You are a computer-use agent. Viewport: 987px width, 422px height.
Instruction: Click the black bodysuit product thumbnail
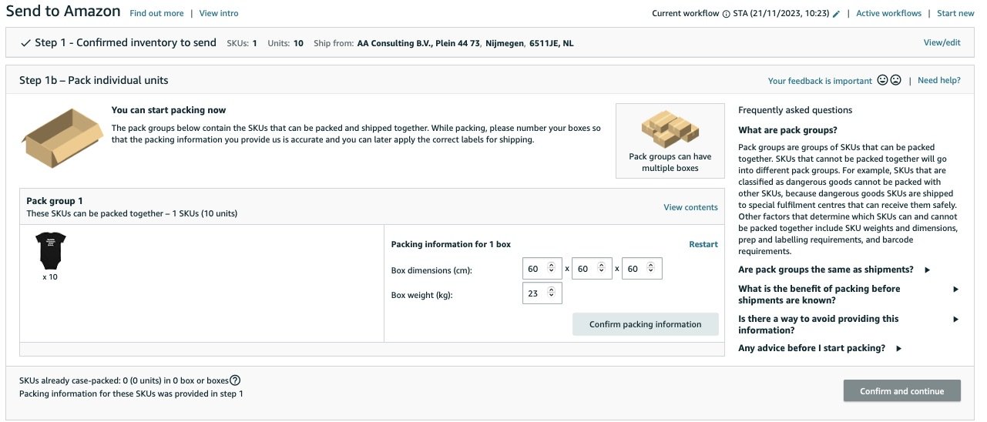pos(51,251)
